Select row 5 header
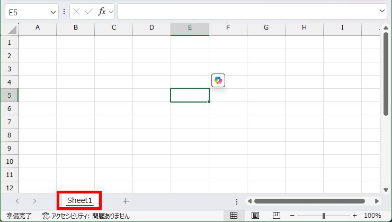The width and height of the screenshot is (392, 222). click(x=10, y=95)
